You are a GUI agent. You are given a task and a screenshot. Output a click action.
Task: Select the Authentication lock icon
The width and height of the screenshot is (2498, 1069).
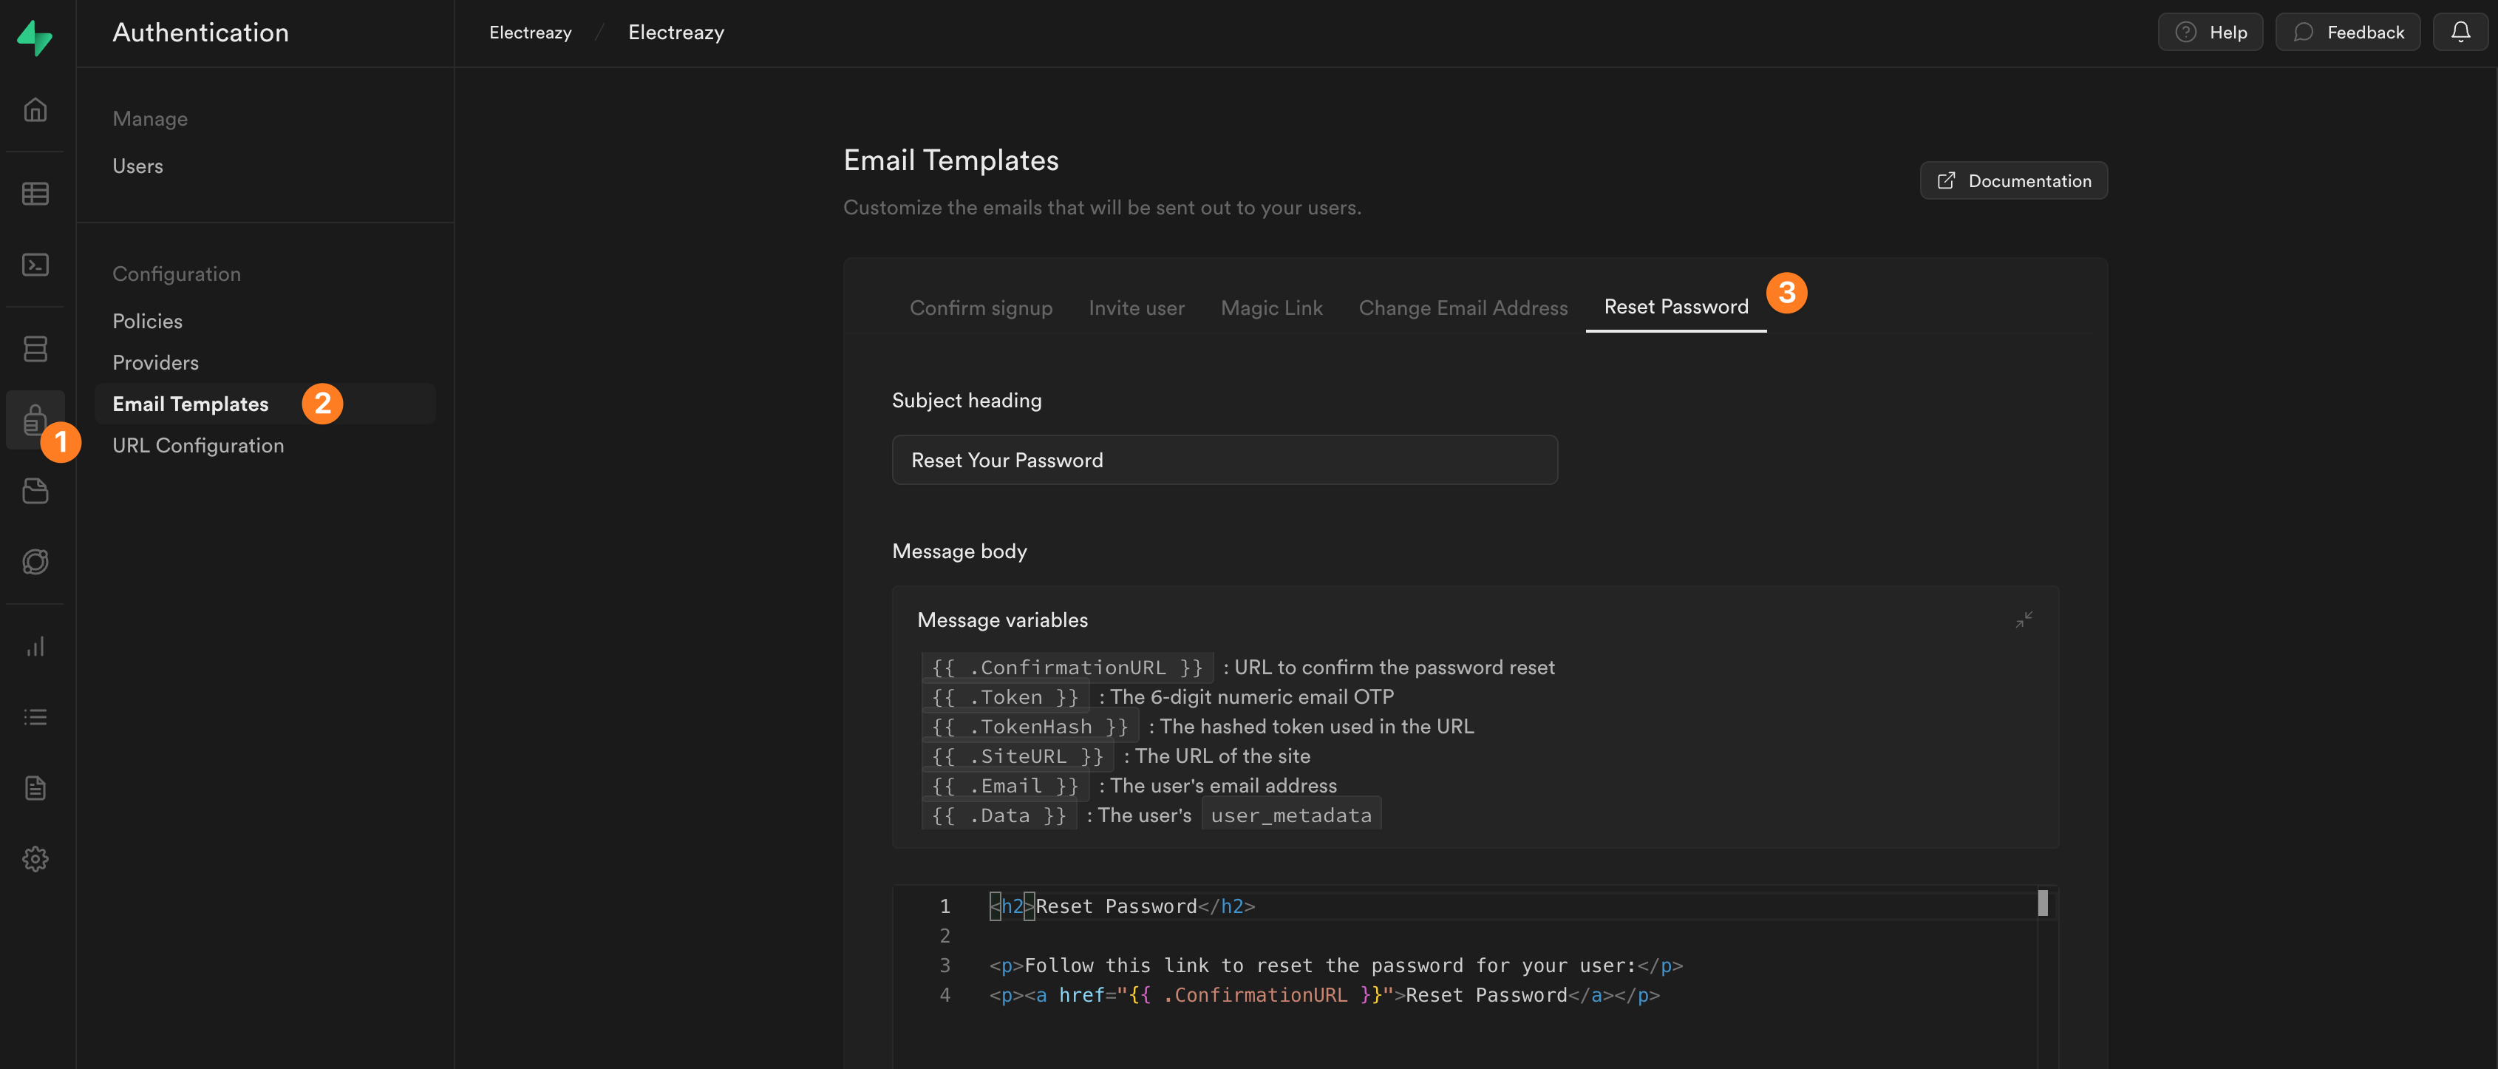pos(35,420)
